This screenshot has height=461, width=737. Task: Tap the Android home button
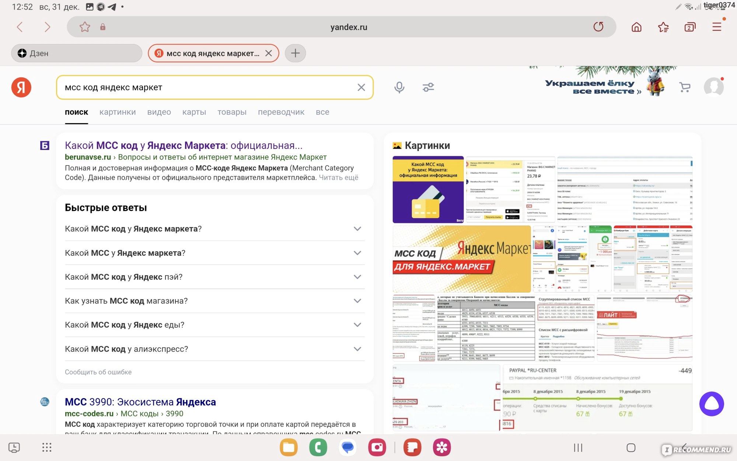pyautogui.click(x=631, y=448)
